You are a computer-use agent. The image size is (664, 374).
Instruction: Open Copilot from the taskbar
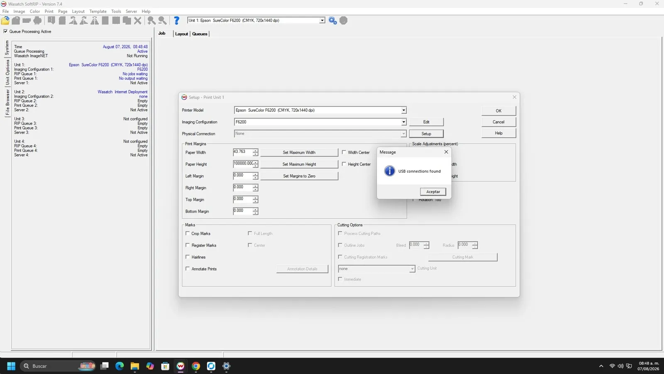pyautogui.click(x=150, y=366)
